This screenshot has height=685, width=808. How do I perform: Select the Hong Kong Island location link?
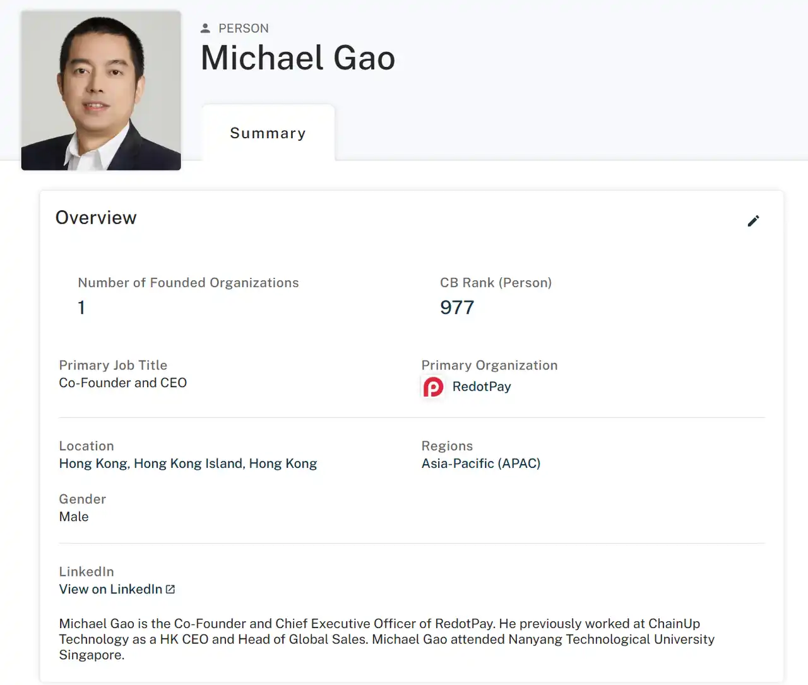[188, 463]
